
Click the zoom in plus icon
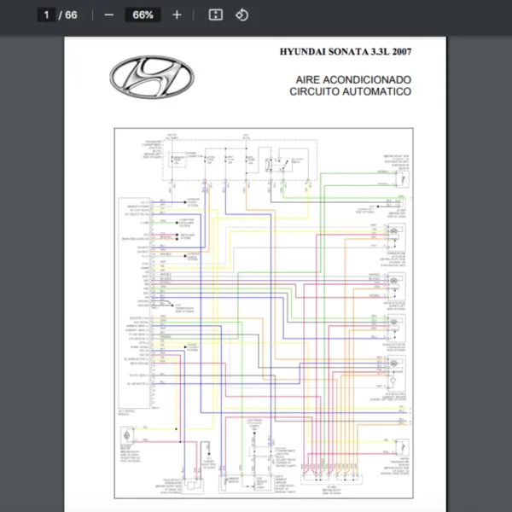177,15
